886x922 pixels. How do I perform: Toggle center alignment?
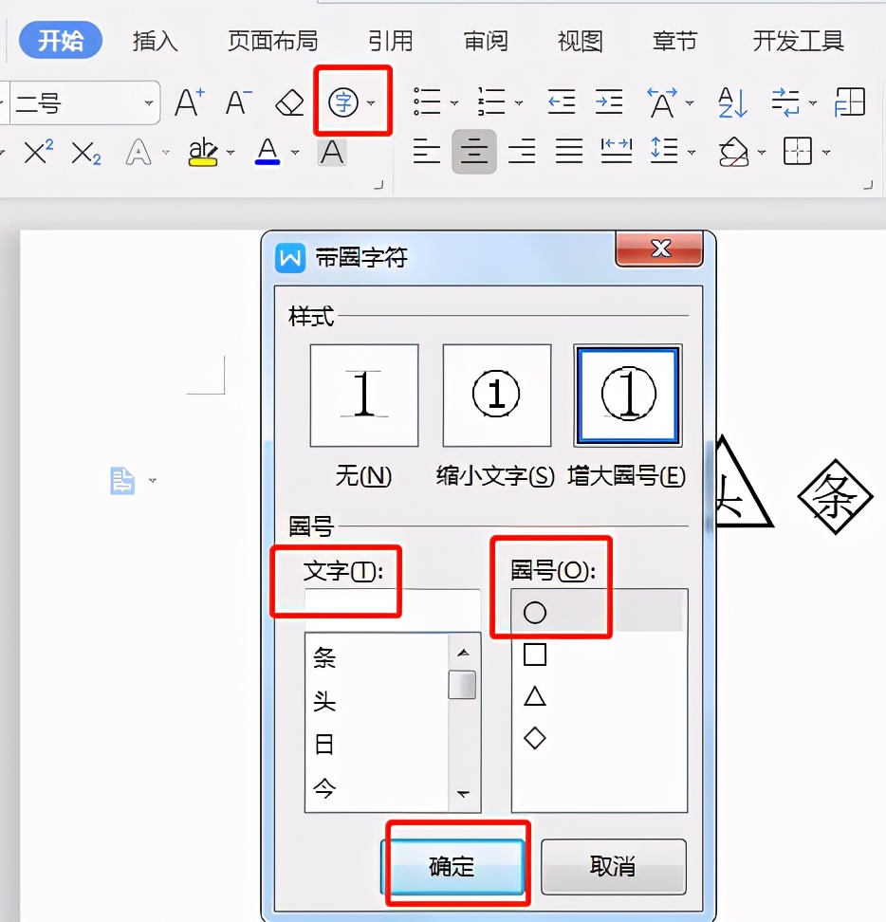pos(474,152)
